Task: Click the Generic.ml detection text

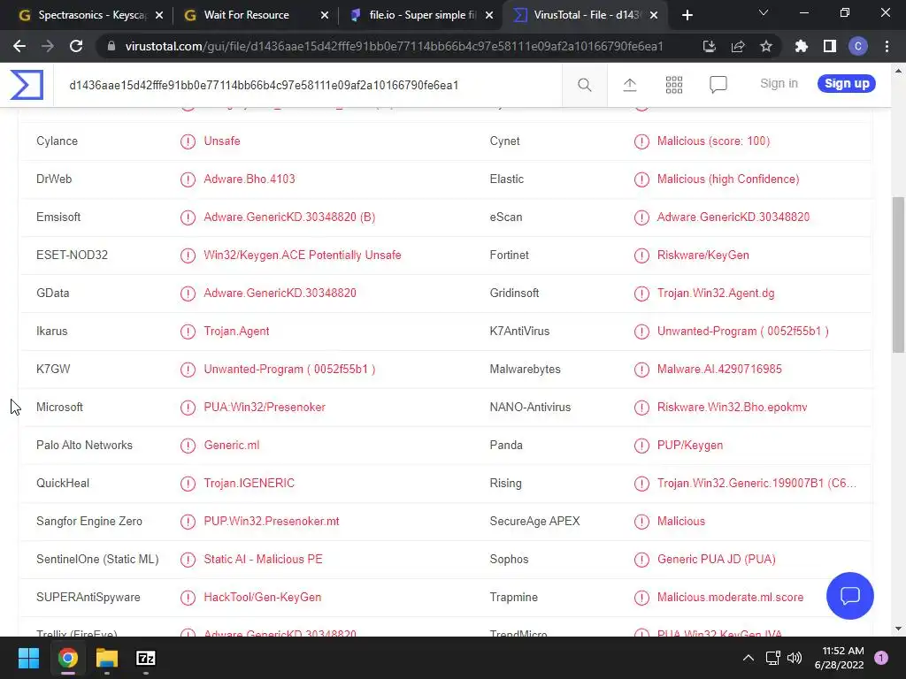Action: pyautogui.click(x=231, y=446)
